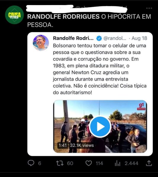
Task: Click the g1 exclusivo logo on video
Action: tap(141, 107)
